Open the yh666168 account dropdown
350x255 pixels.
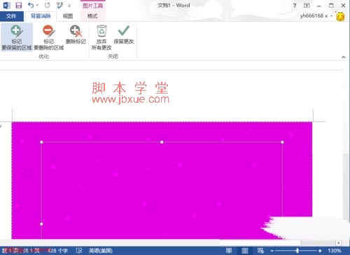[x=316, y=16]
